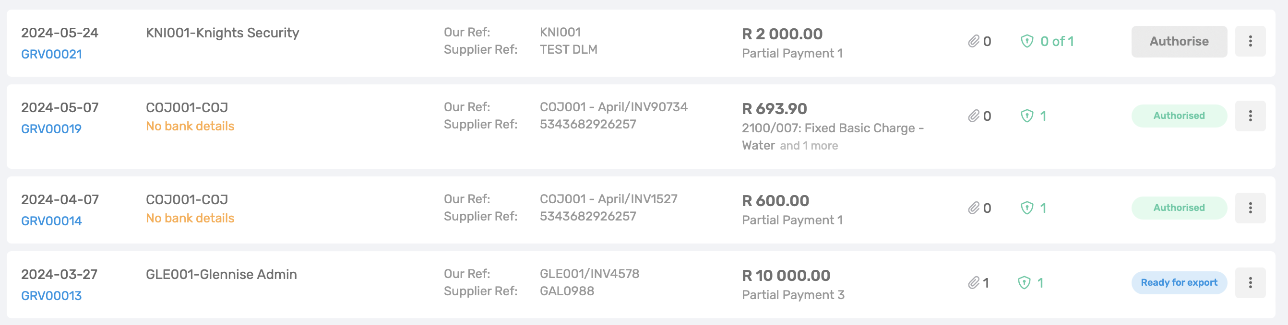The height and width of the screenshot is (325, 1288).
Task: Click the Ready for export status badge
Action: [x=1179, y=282]
